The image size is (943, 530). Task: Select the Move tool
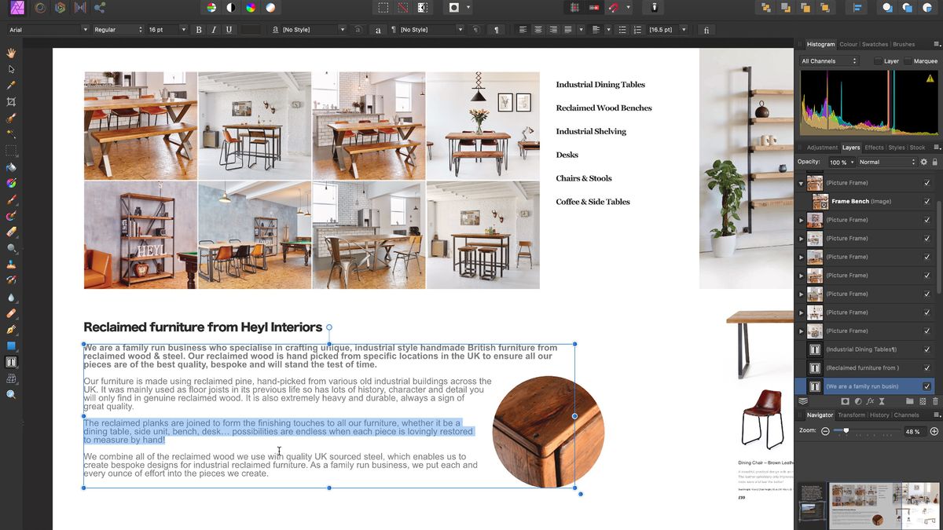coord(10,69)
